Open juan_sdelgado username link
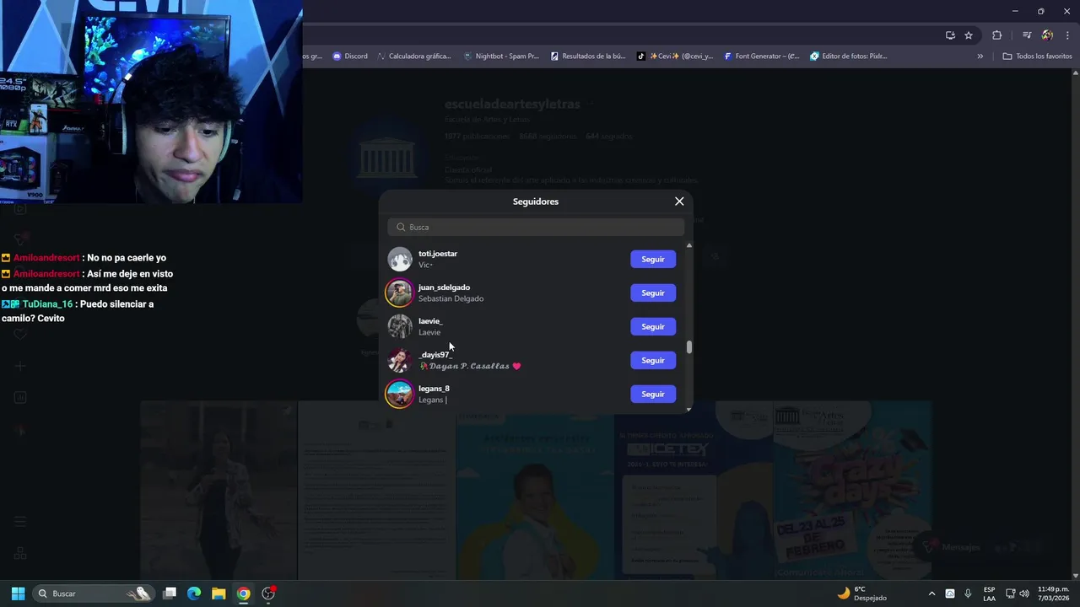Viewport: 1080px width, 607px height. tap(444, 287)
